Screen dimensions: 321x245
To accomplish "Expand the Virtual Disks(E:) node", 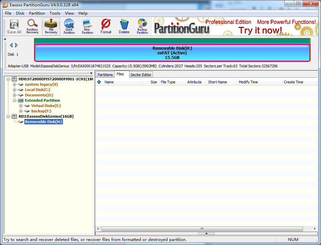I will pos(21,106).
